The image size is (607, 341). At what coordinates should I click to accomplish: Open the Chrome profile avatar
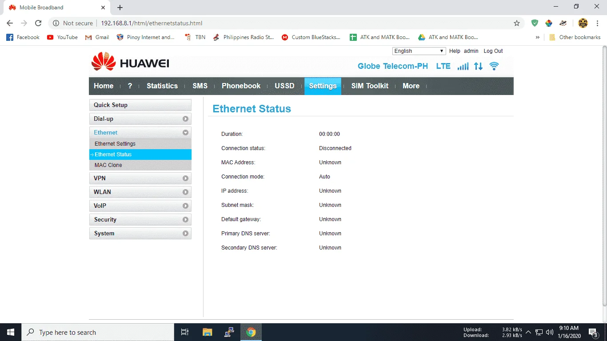tap(583, 23)
